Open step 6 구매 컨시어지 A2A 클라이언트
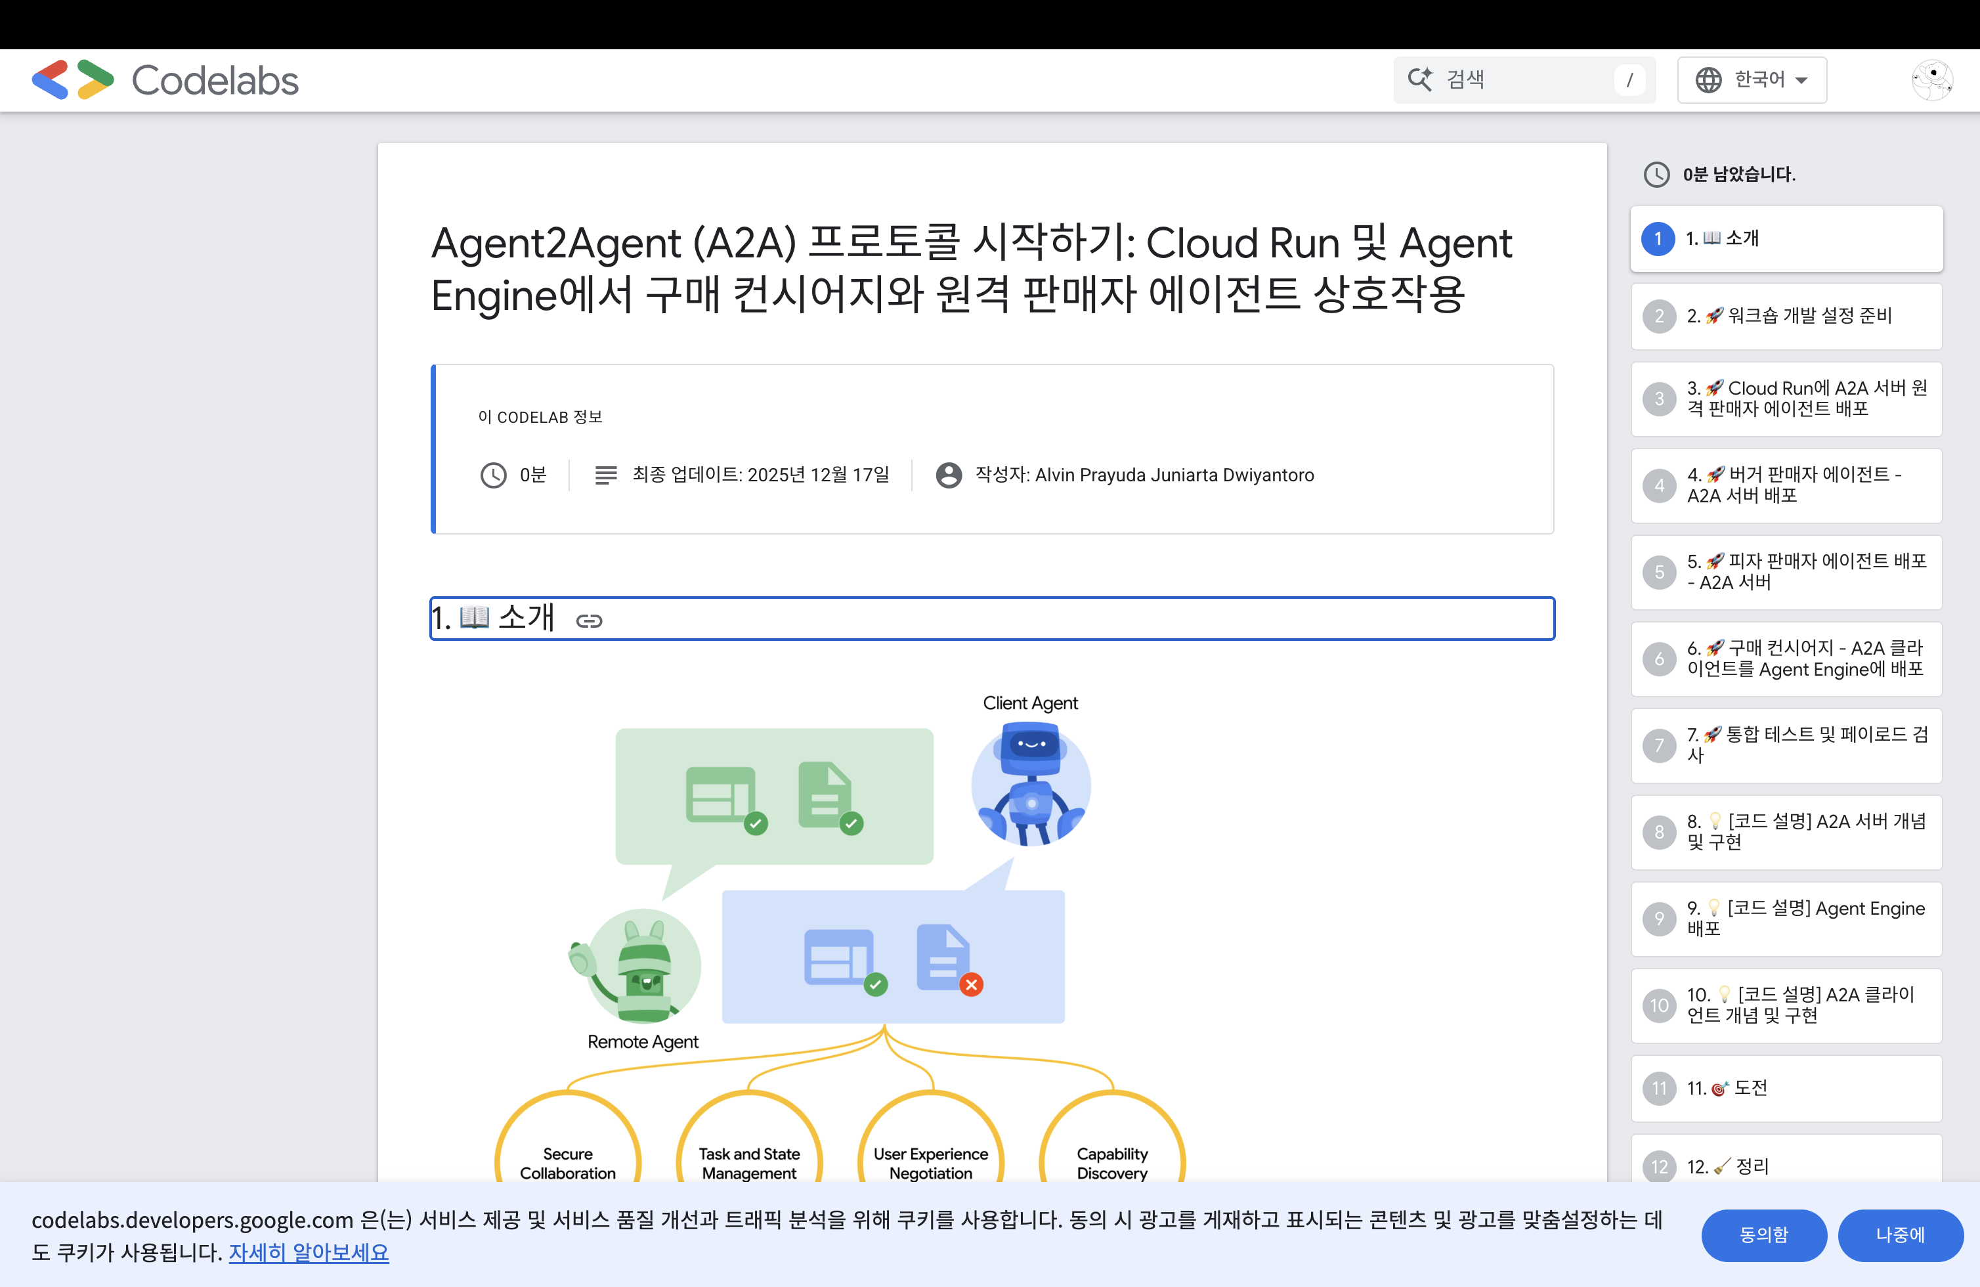 pos(1786,659)
